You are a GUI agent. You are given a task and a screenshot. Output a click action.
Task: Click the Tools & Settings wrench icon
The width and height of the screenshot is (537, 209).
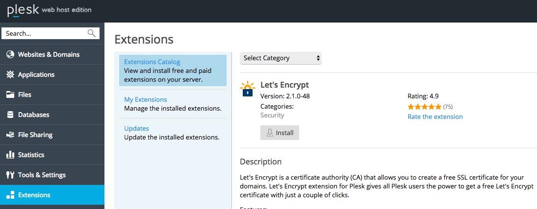10,175
